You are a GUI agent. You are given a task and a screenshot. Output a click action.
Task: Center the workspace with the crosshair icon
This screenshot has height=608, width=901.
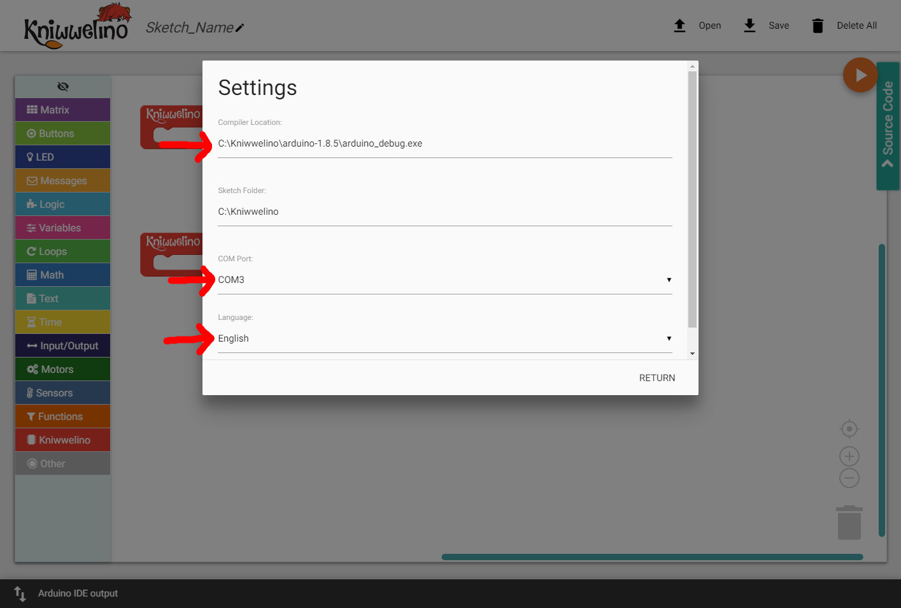849,429
